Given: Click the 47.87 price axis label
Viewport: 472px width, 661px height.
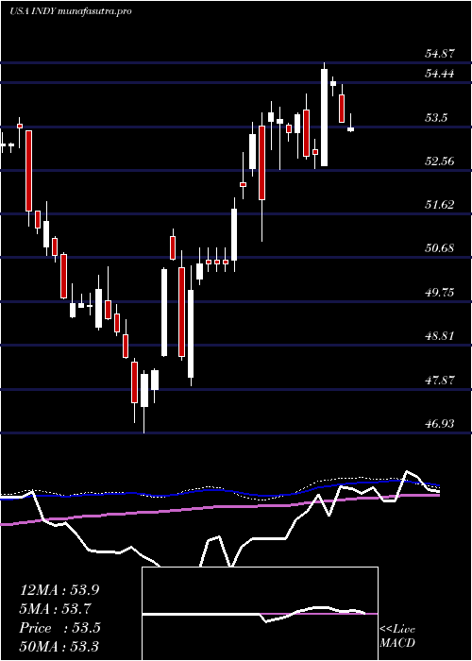Looking at the screenshot, I should tap(440, 380).
